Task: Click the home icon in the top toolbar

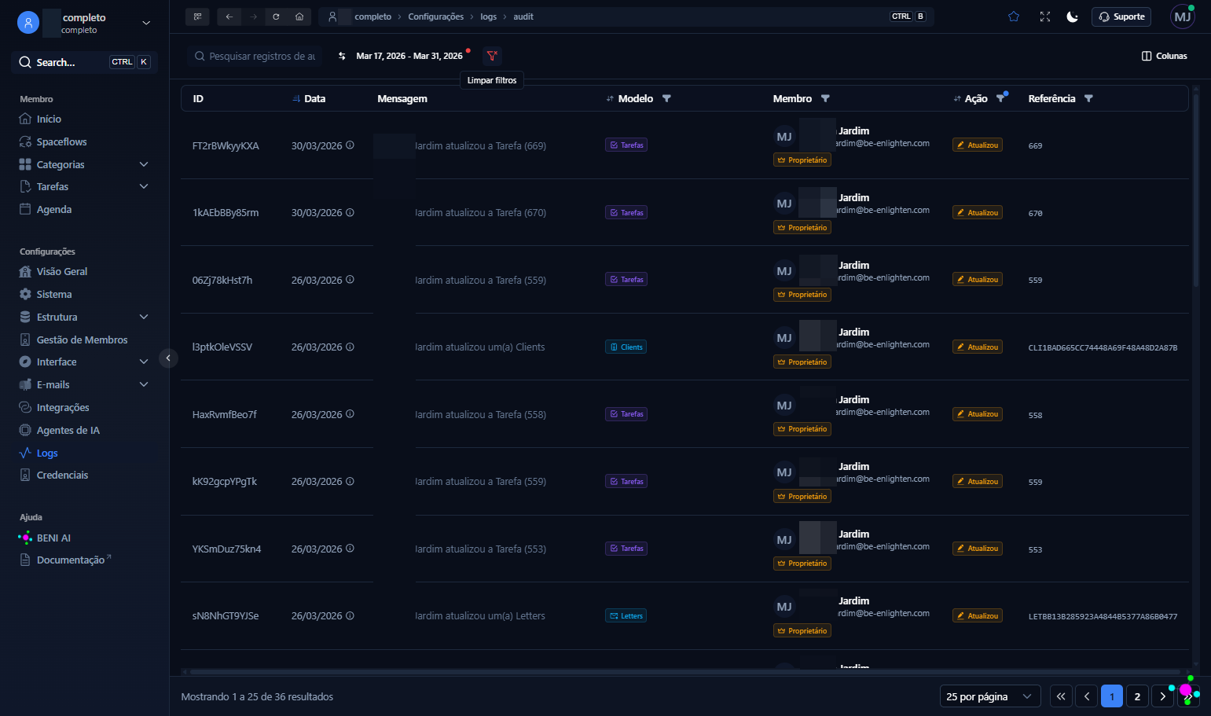Action: (299, 17)
